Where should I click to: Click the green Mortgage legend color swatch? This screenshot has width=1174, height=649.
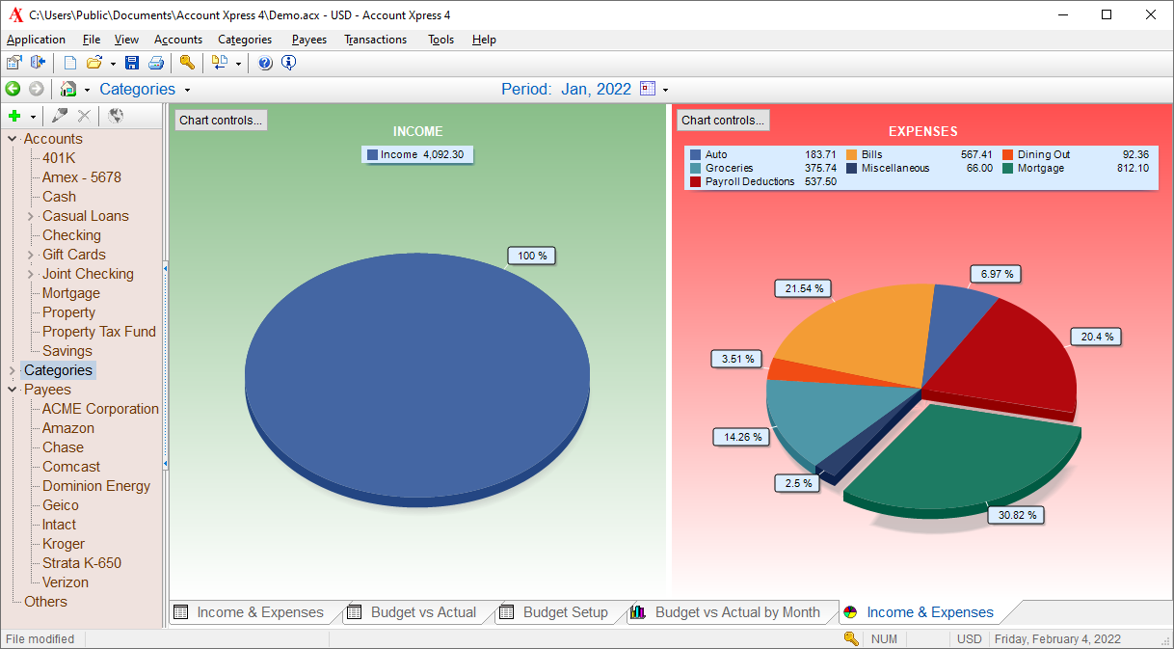point(1007,168)
